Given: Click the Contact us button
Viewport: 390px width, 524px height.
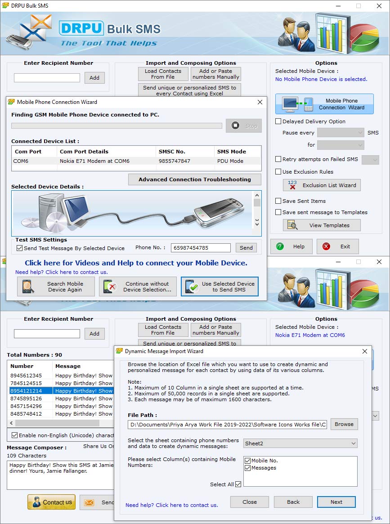Looking at the screenshot, I should click(51, 502).
